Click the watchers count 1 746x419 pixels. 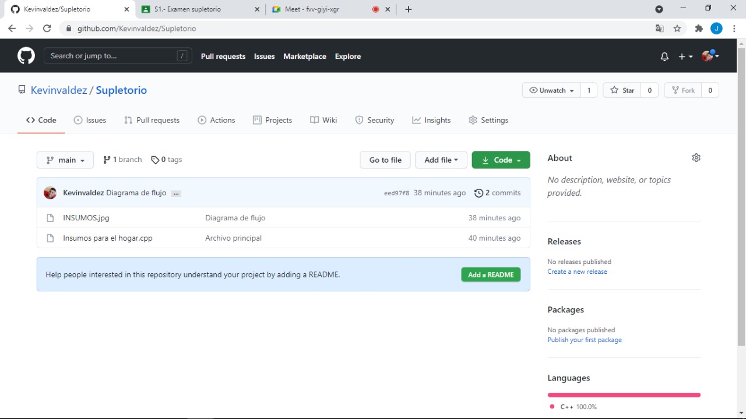[x=589, y=90]
